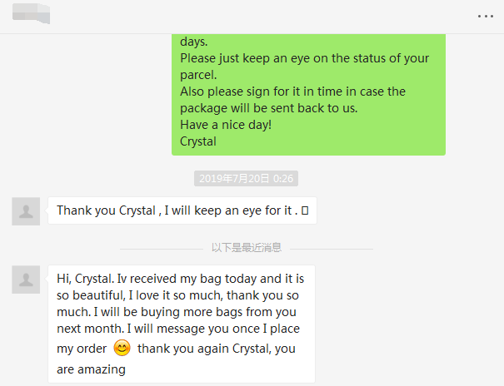Click the unrendered emoji box after 'eye for it'
The image size is (504, 386).
(304, 211)
